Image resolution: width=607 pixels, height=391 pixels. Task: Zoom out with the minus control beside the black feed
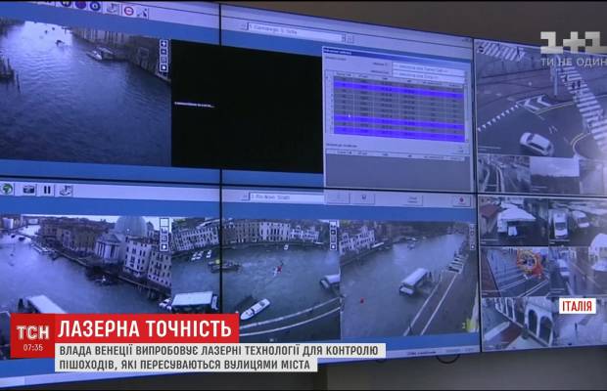163,52
